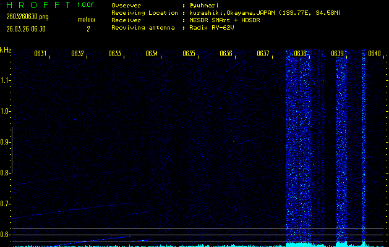The width and height of the screenshot is (389, 247).
Task: Click the 0638 time label over noise burst
Action: (300, 54)
